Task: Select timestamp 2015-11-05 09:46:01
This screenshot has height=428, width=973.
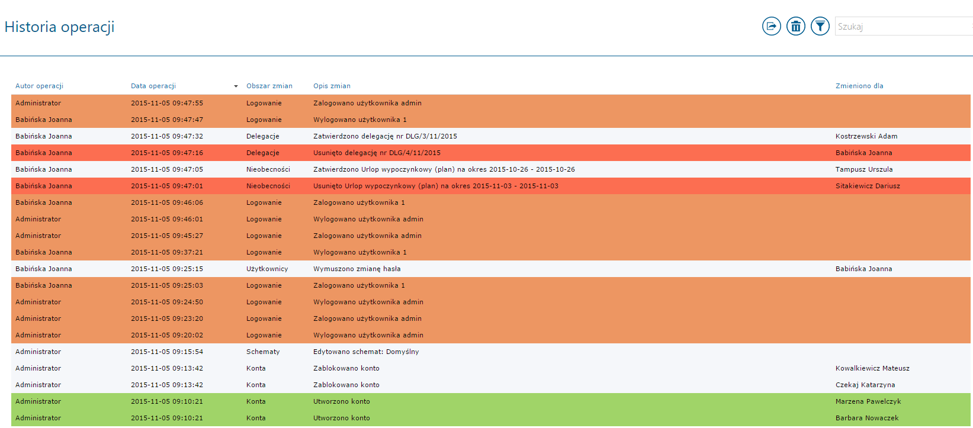Action: point(167,219)
